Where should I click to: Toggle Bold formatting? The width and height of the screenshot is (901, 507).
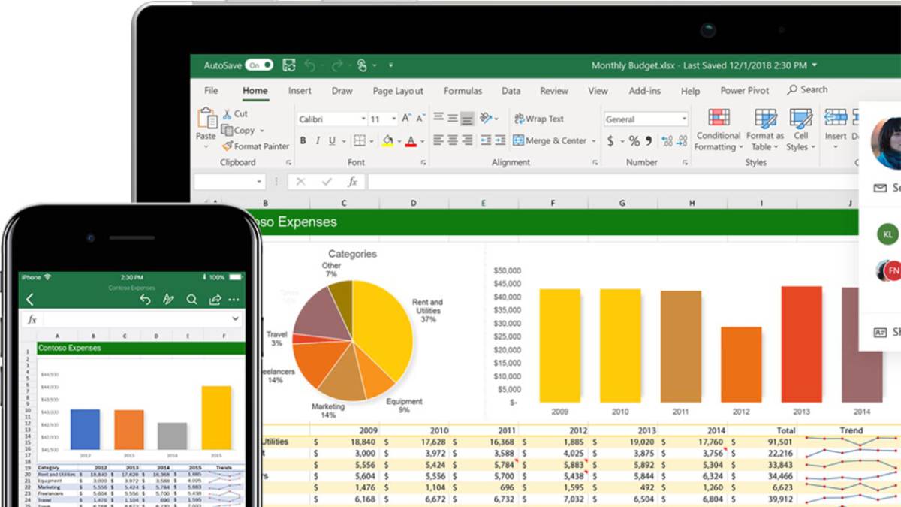pyautogui.click(x=303, y=140)
